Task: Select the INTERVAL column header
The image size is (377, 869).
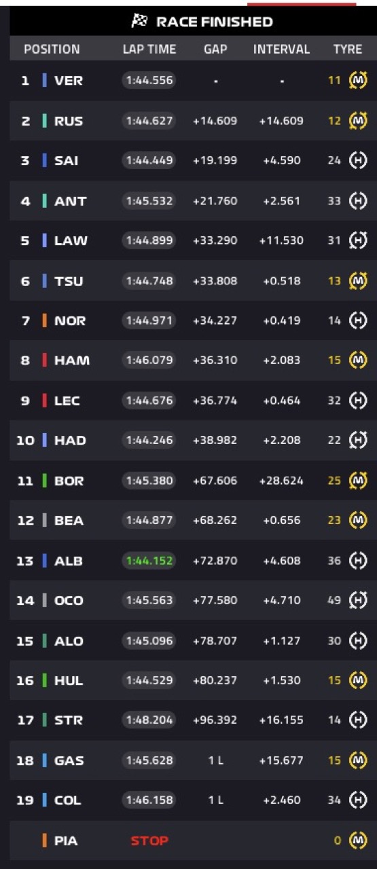Action: coord(281,50)
